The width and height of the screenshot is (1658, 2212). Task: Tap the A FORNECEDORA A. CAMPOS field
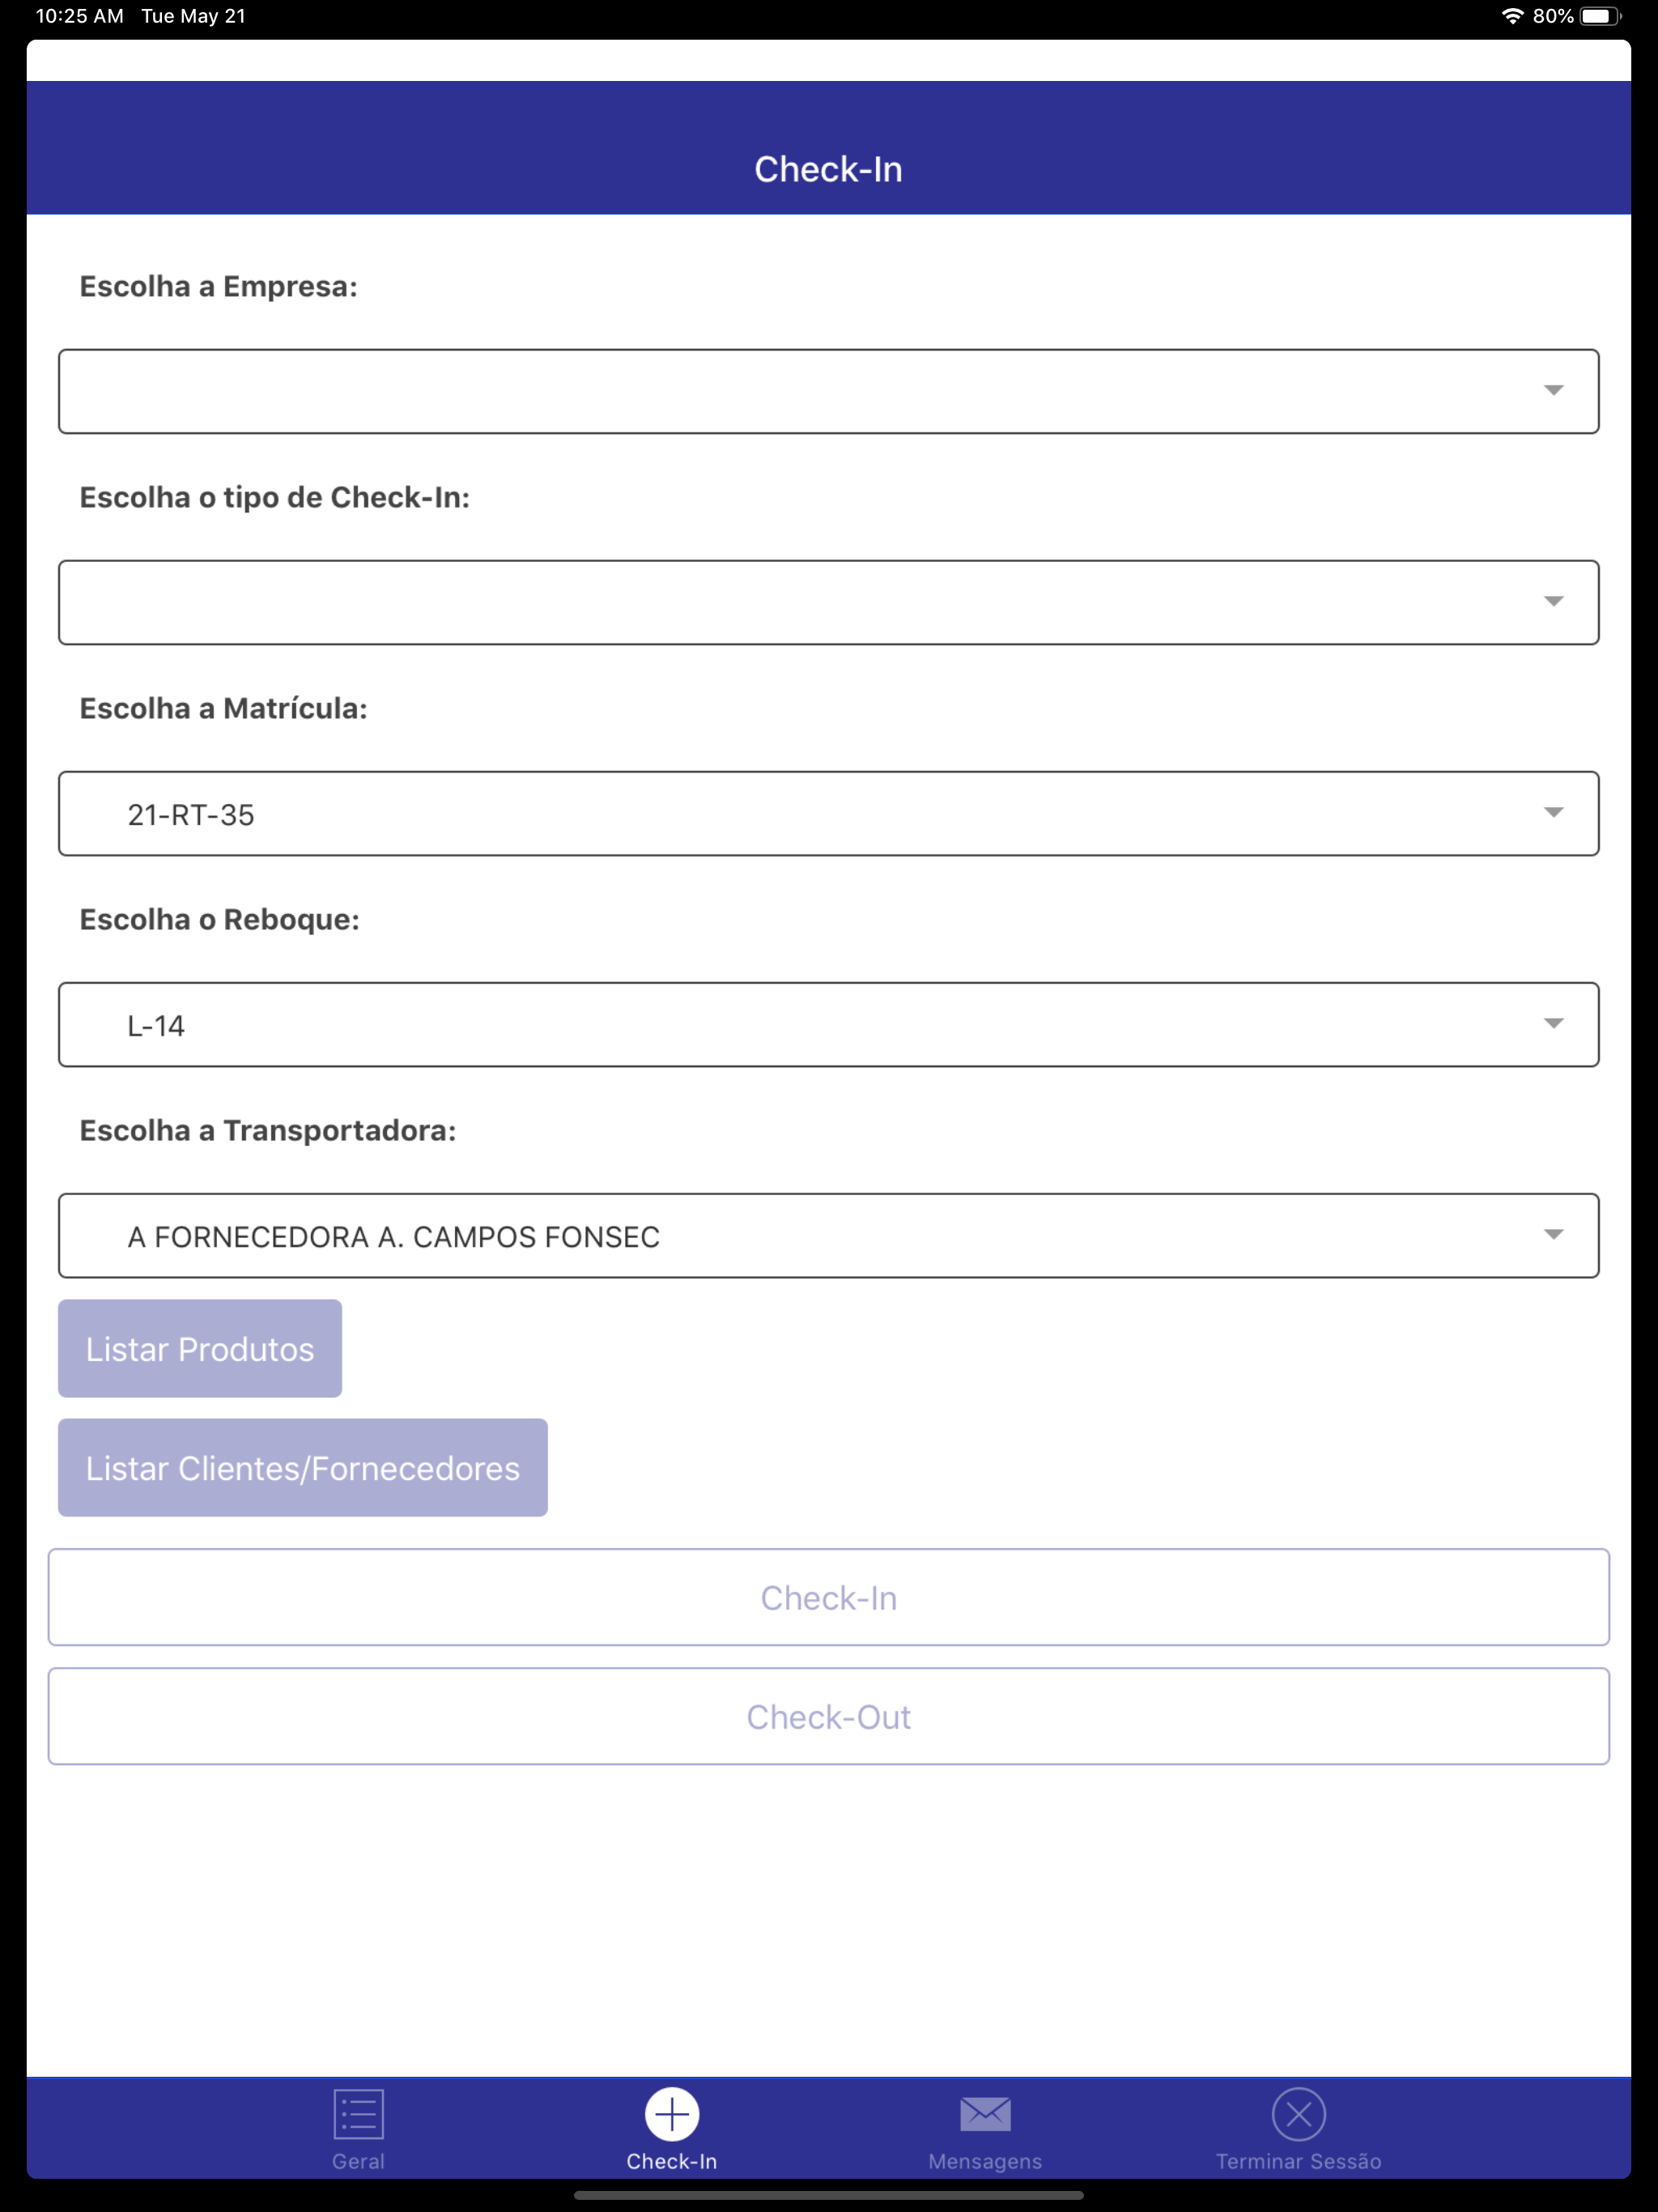pyautogui.click(x=828, y=1235)
